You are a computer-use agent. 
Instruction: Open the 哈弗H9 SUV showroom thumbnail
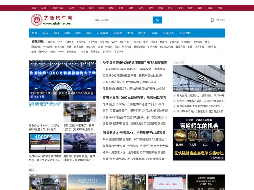[x=80, y=112]
